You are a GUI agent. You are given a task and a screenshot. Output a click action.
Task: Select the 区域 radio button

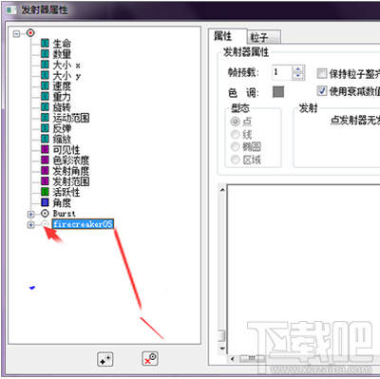point(235,160)
